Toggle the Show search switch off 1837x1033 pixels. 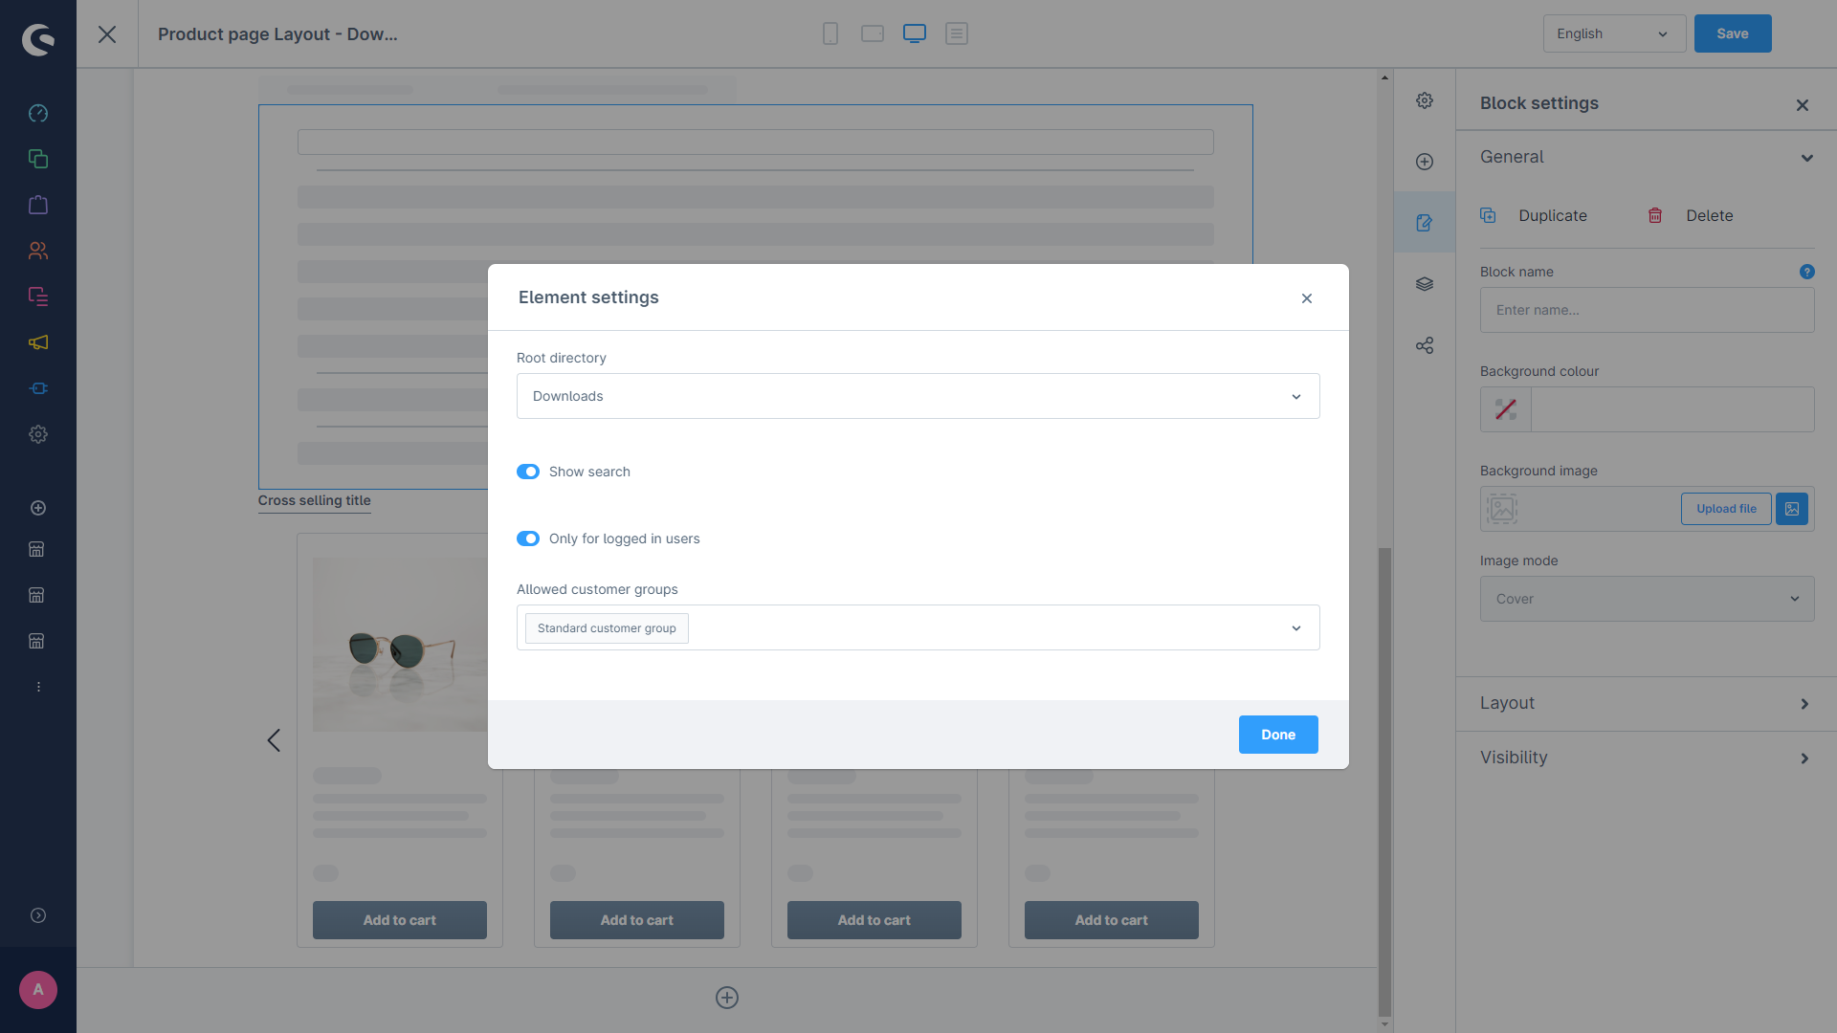[x=527, y=471]
